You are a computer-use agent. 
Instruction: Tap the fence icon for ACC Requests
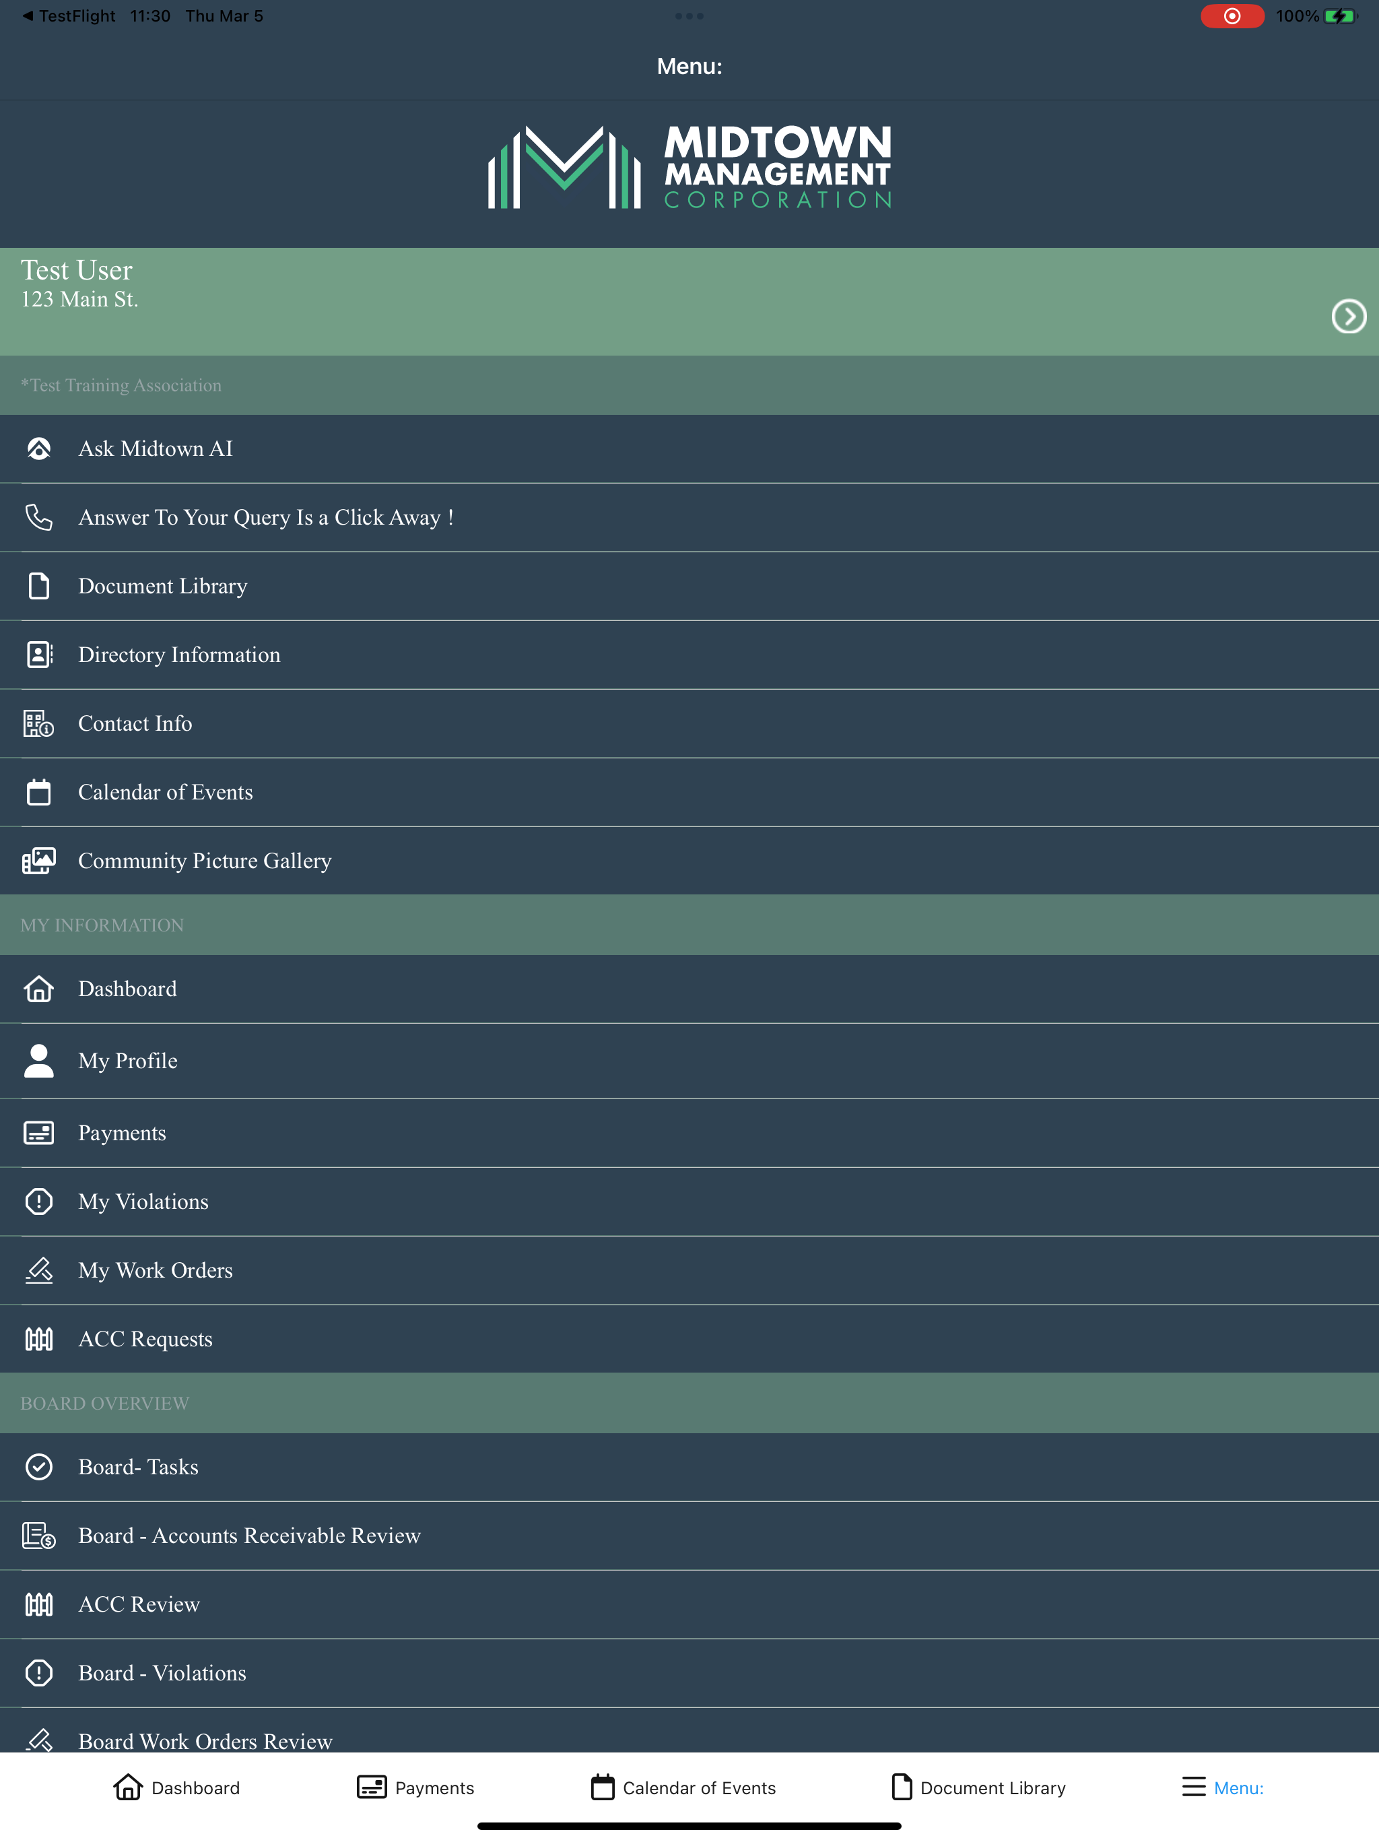pyautogui.click(x=39, y=1339)
